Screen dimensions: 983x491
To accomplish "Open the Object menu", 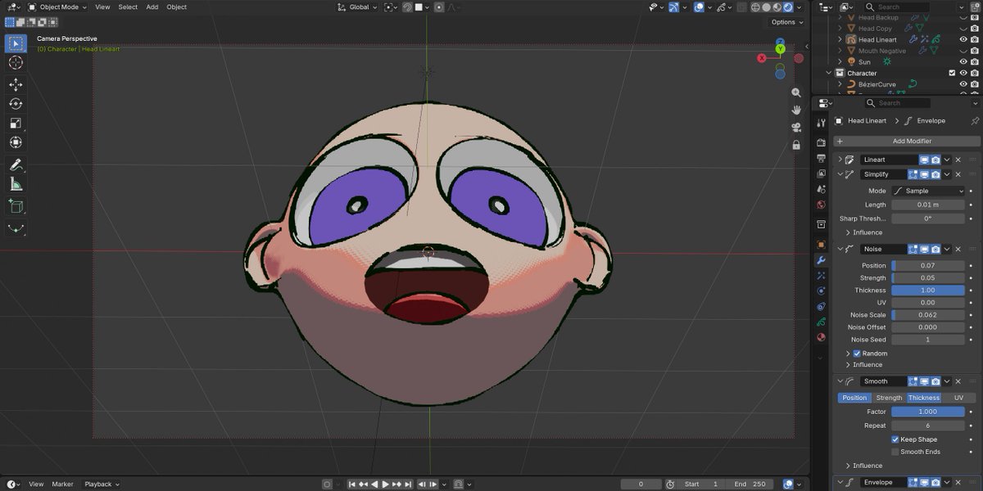I will [177, 7].
